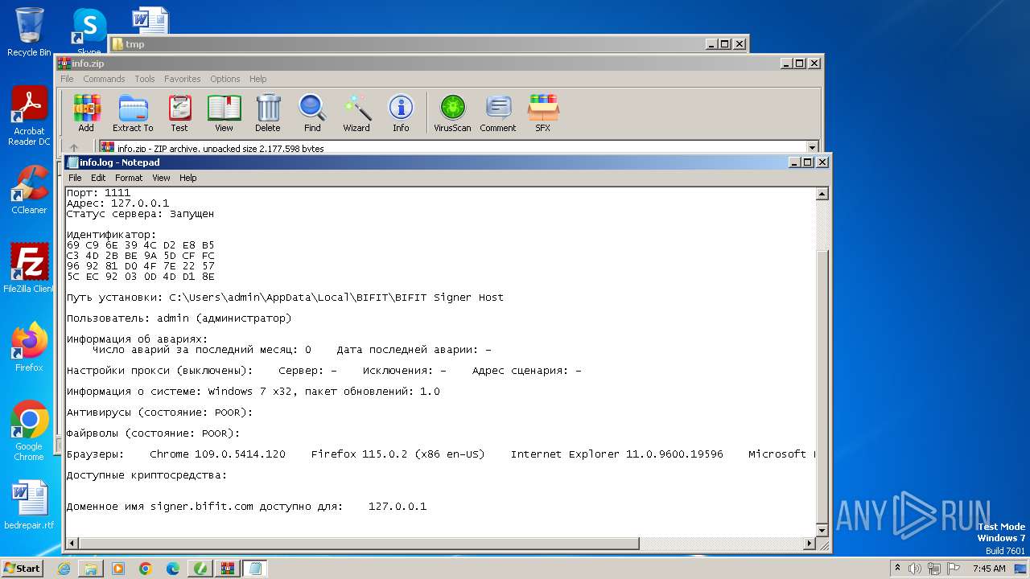Viewport: 1030px width, 579px height.
Task: Open WinRAR Favorites menu
Action: tap(183, 79)
